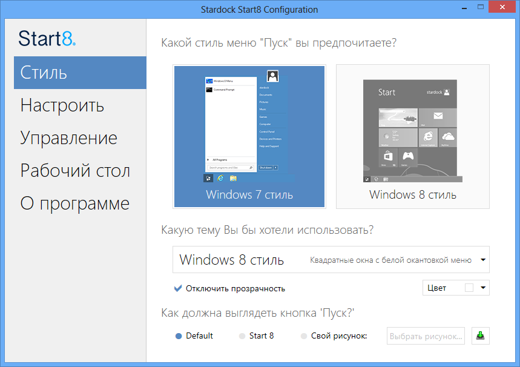Click the green download icon for Start button images

pyautogui.click(x=480, y=336)
